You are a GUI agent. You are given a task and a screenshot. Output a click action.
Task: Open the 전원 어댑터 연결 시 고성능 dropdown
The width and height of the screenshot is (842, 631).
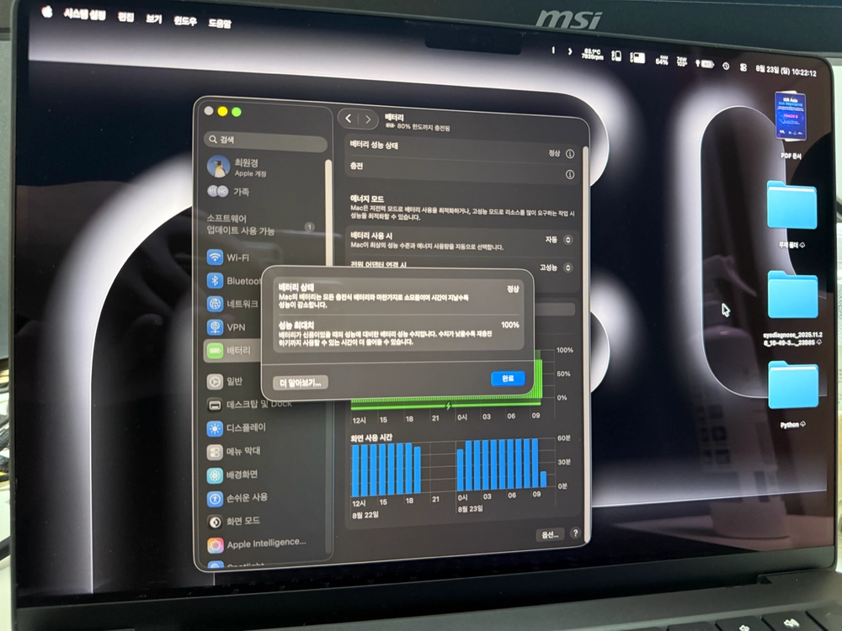point(556,268)
